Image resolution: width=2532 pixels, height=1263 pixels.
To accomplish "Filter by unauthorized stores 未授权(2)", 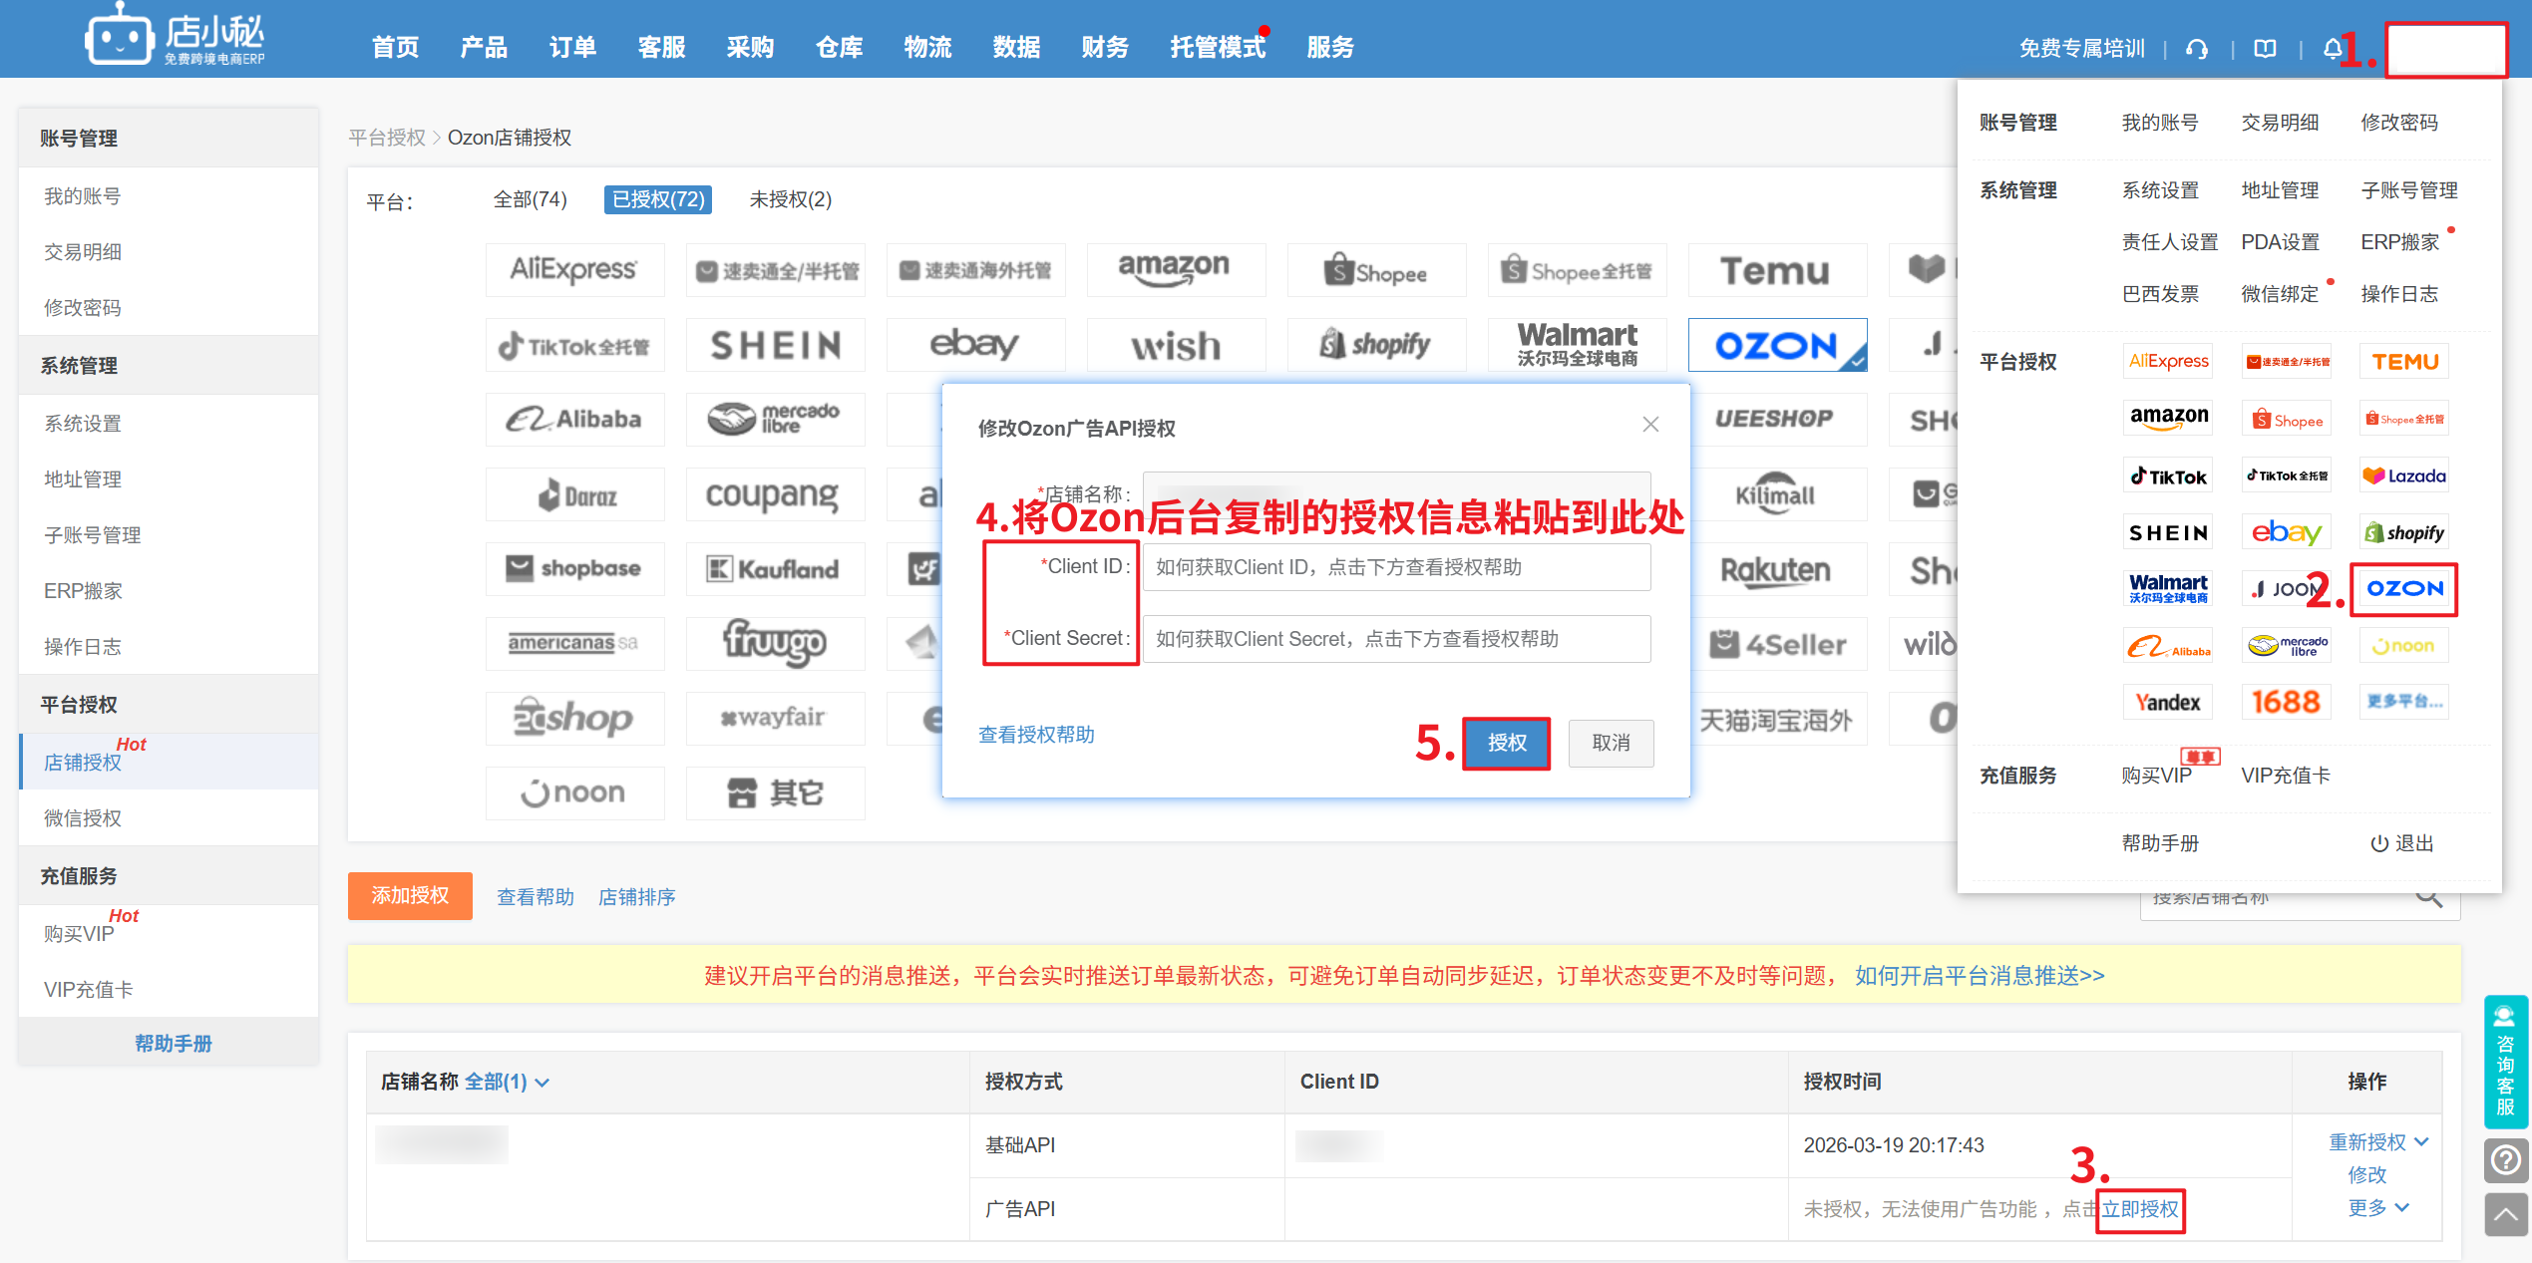I will [790, 199].
